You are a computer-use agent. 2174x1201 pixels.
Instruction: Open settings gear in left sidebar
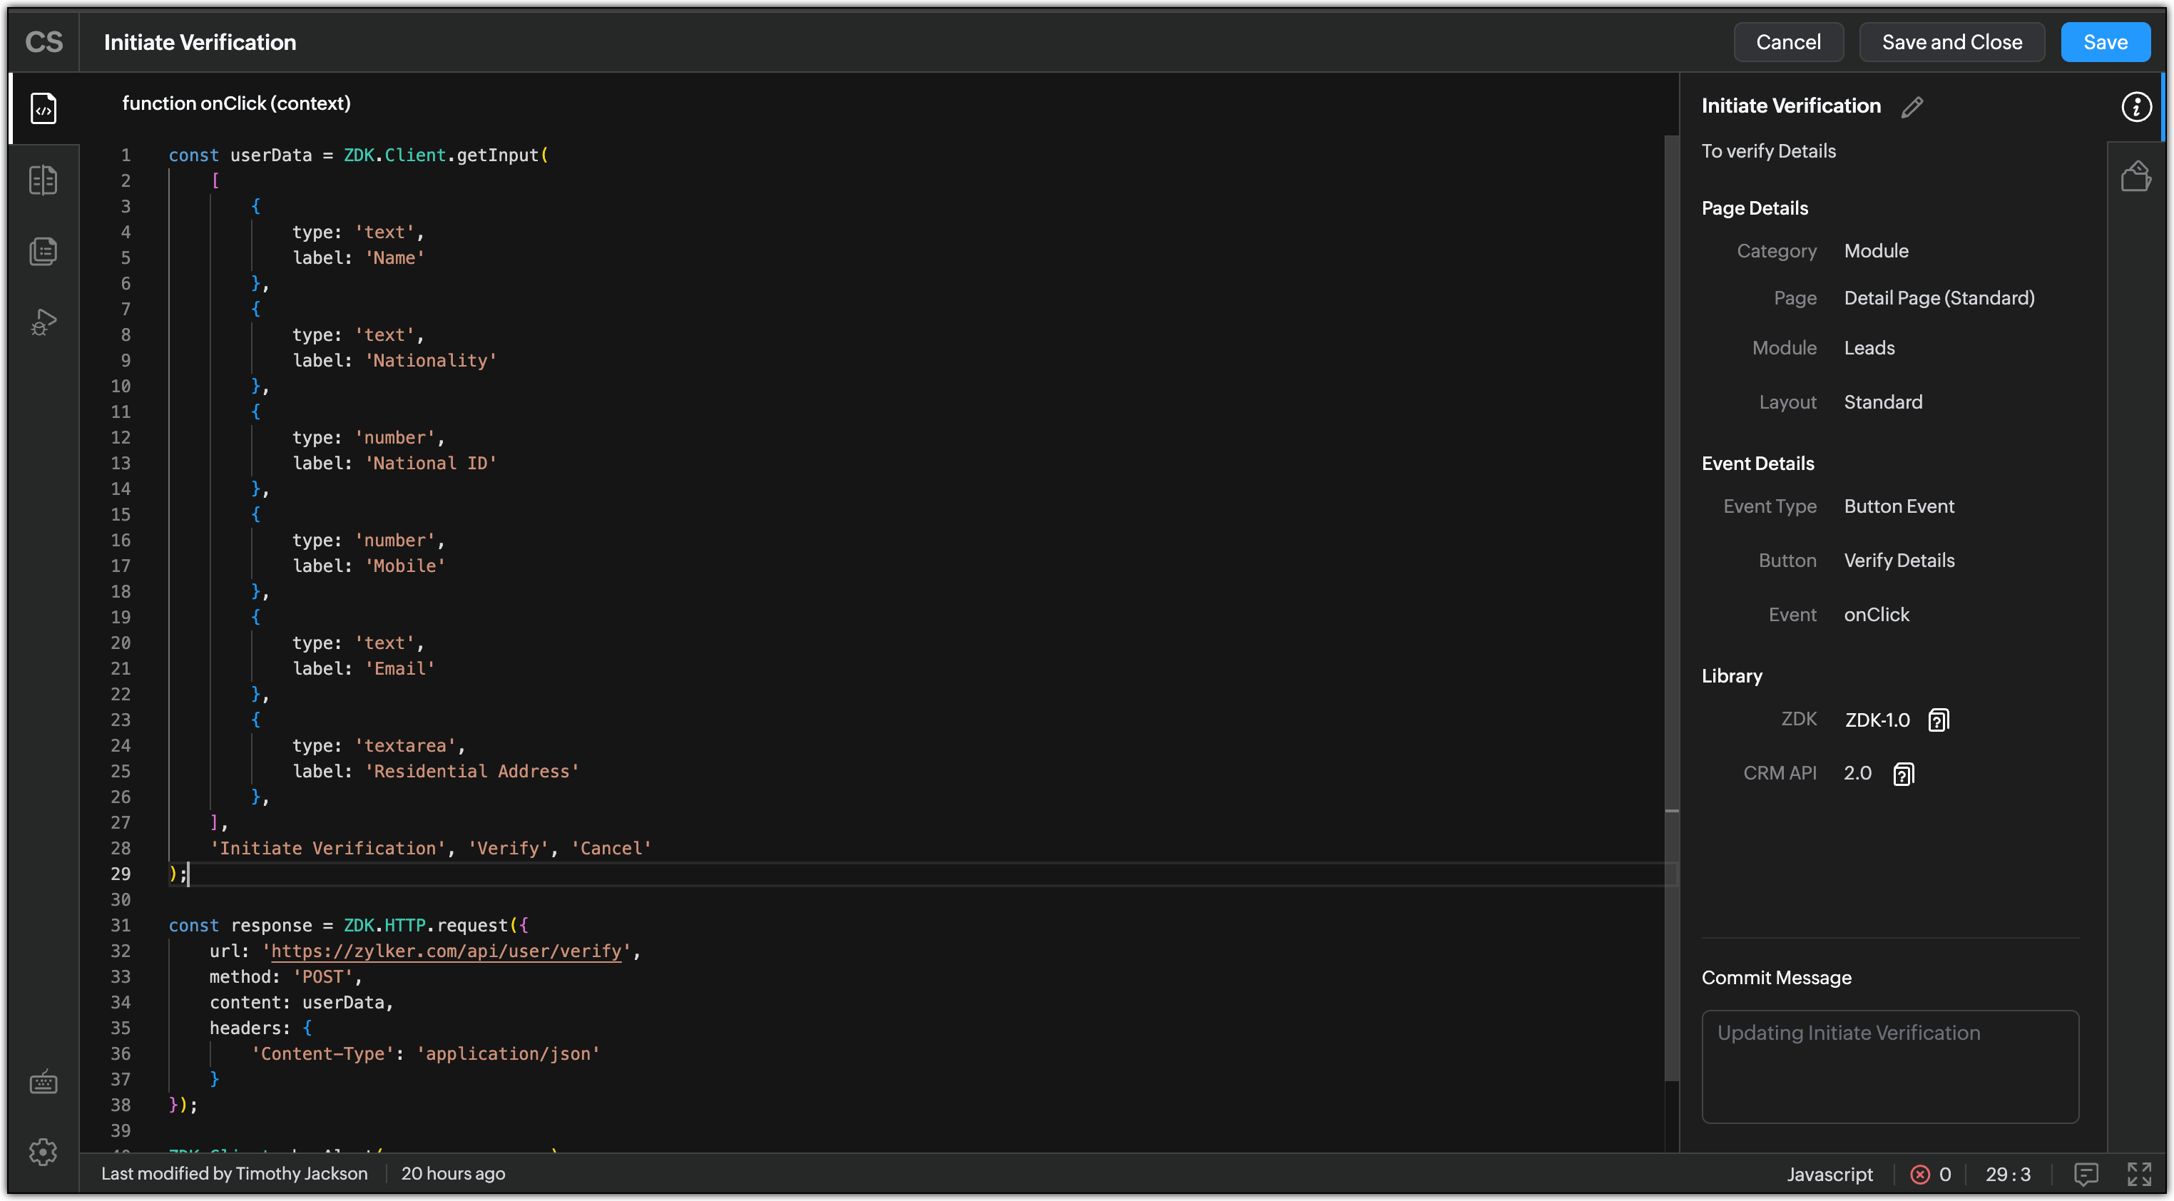point(43,1152)
